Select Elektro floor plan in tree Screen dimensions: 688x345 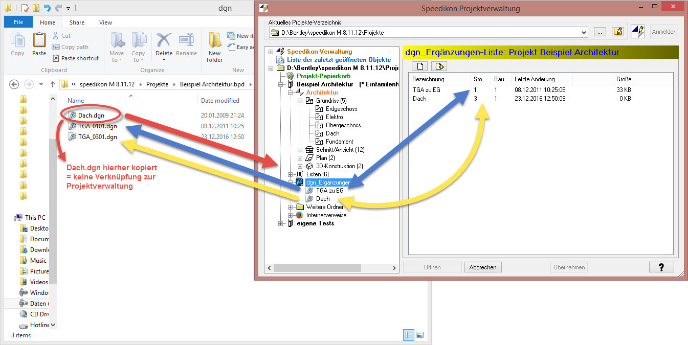334,117
